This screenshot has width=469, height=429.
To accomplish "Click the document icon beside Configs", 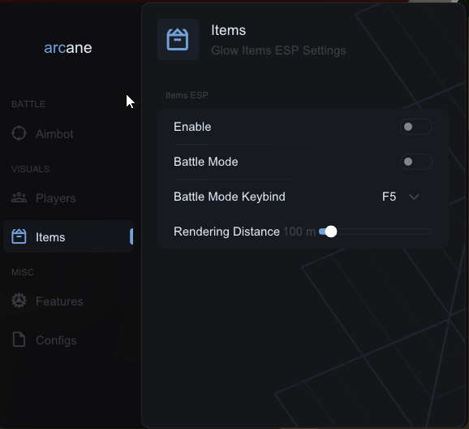I will coord(19,340).
